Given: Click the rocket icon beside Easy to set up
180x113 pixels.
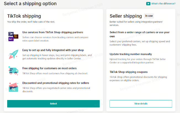Looking at the screenshot, I should pos(14,54).
